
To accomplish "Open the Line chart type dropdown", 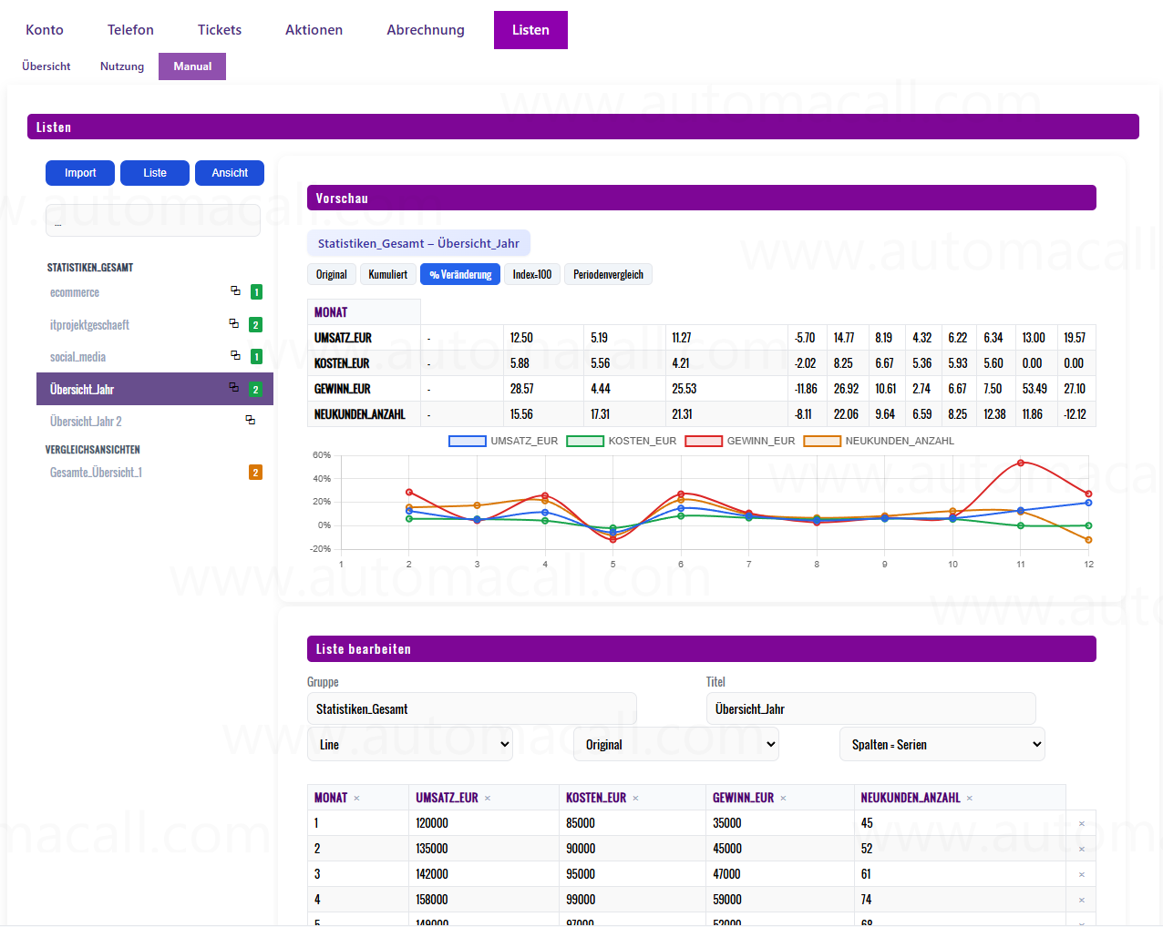I will pyautogui.click(x=410, y=745).
